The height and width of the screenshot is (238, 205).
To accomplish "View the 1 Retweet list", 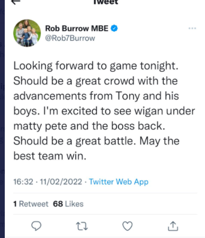I will [31, 204].
